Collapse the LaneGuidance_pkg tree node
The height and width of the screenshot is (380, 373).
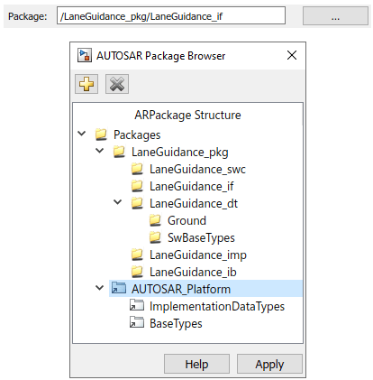point(100,151)
